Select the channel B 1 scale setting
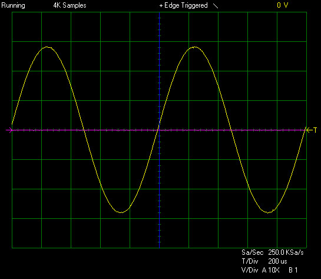This screenshot has width=321, height=279. [293, 270]
